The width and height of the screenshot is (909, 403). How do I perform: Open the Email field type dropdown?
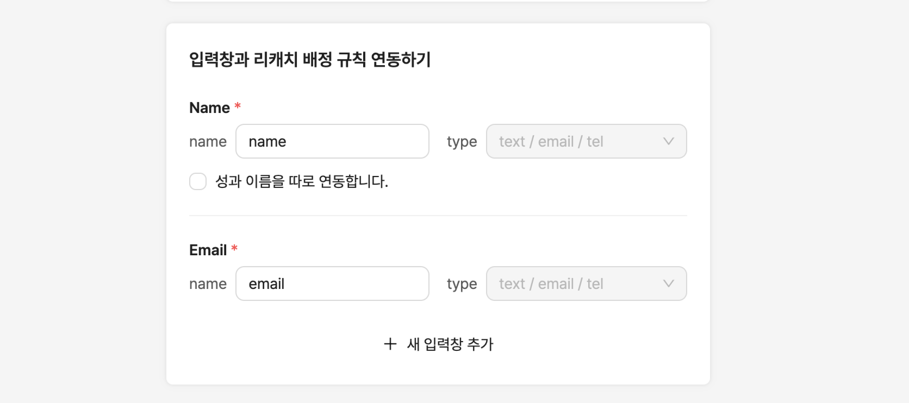tap(586, 284)
